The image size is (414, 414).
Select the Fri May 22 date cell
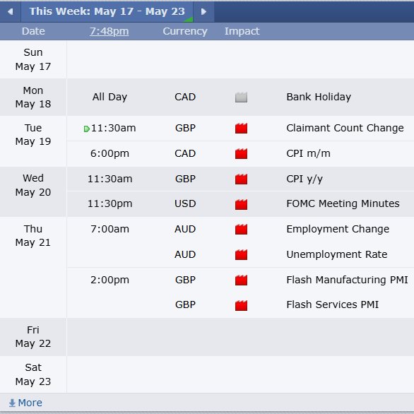(33, 336)
